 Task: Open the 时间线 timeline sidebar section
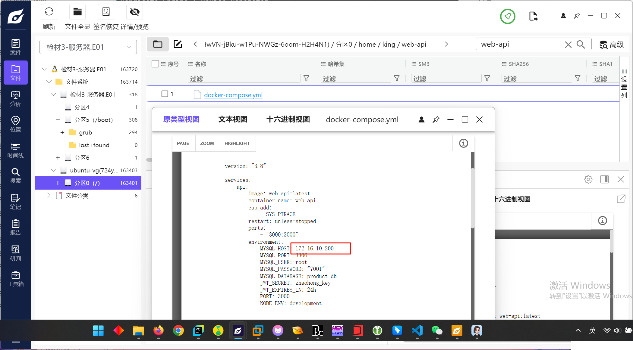click(x=15, y=150)
